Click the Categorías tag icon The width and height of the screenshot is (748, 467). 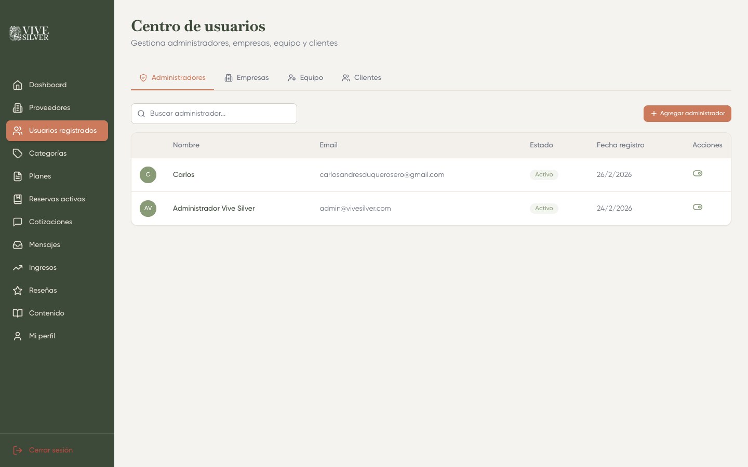tap(18, 153)
